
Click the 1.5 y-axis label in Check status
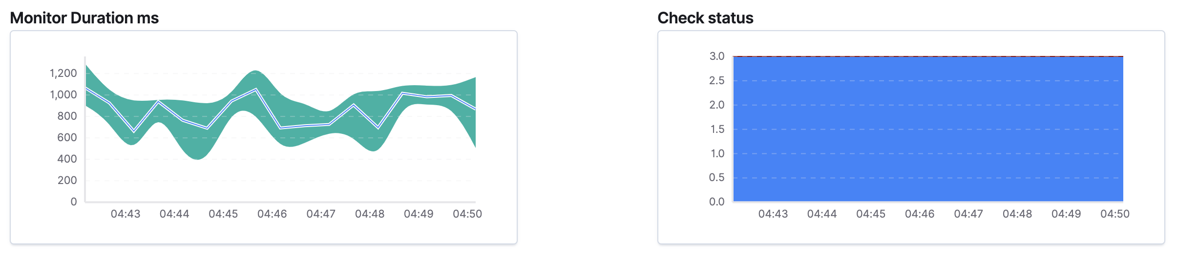pyautogui.click(x=717, y=129)
